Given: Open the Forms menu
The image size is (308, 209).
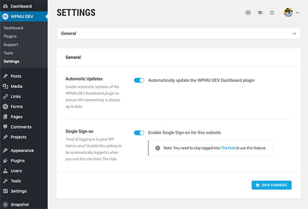Looking at the screenshot, I should click(x=16, y=107).
